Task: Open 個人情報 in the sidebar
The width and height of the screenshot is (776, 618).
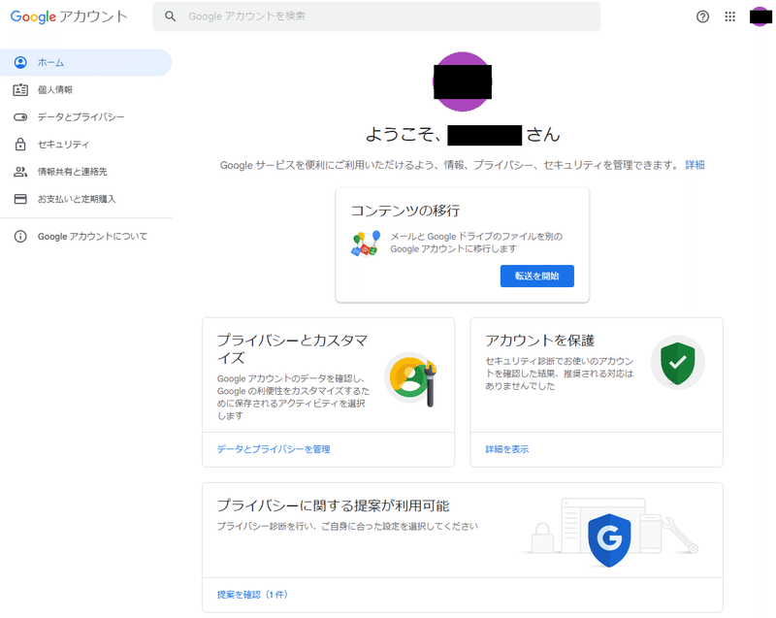Action: [85, 89]
